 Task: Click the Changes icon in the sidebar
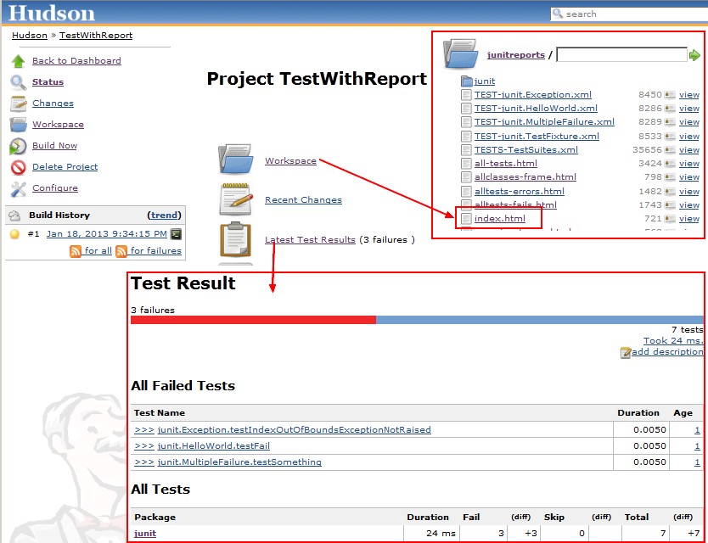[17, 103]
